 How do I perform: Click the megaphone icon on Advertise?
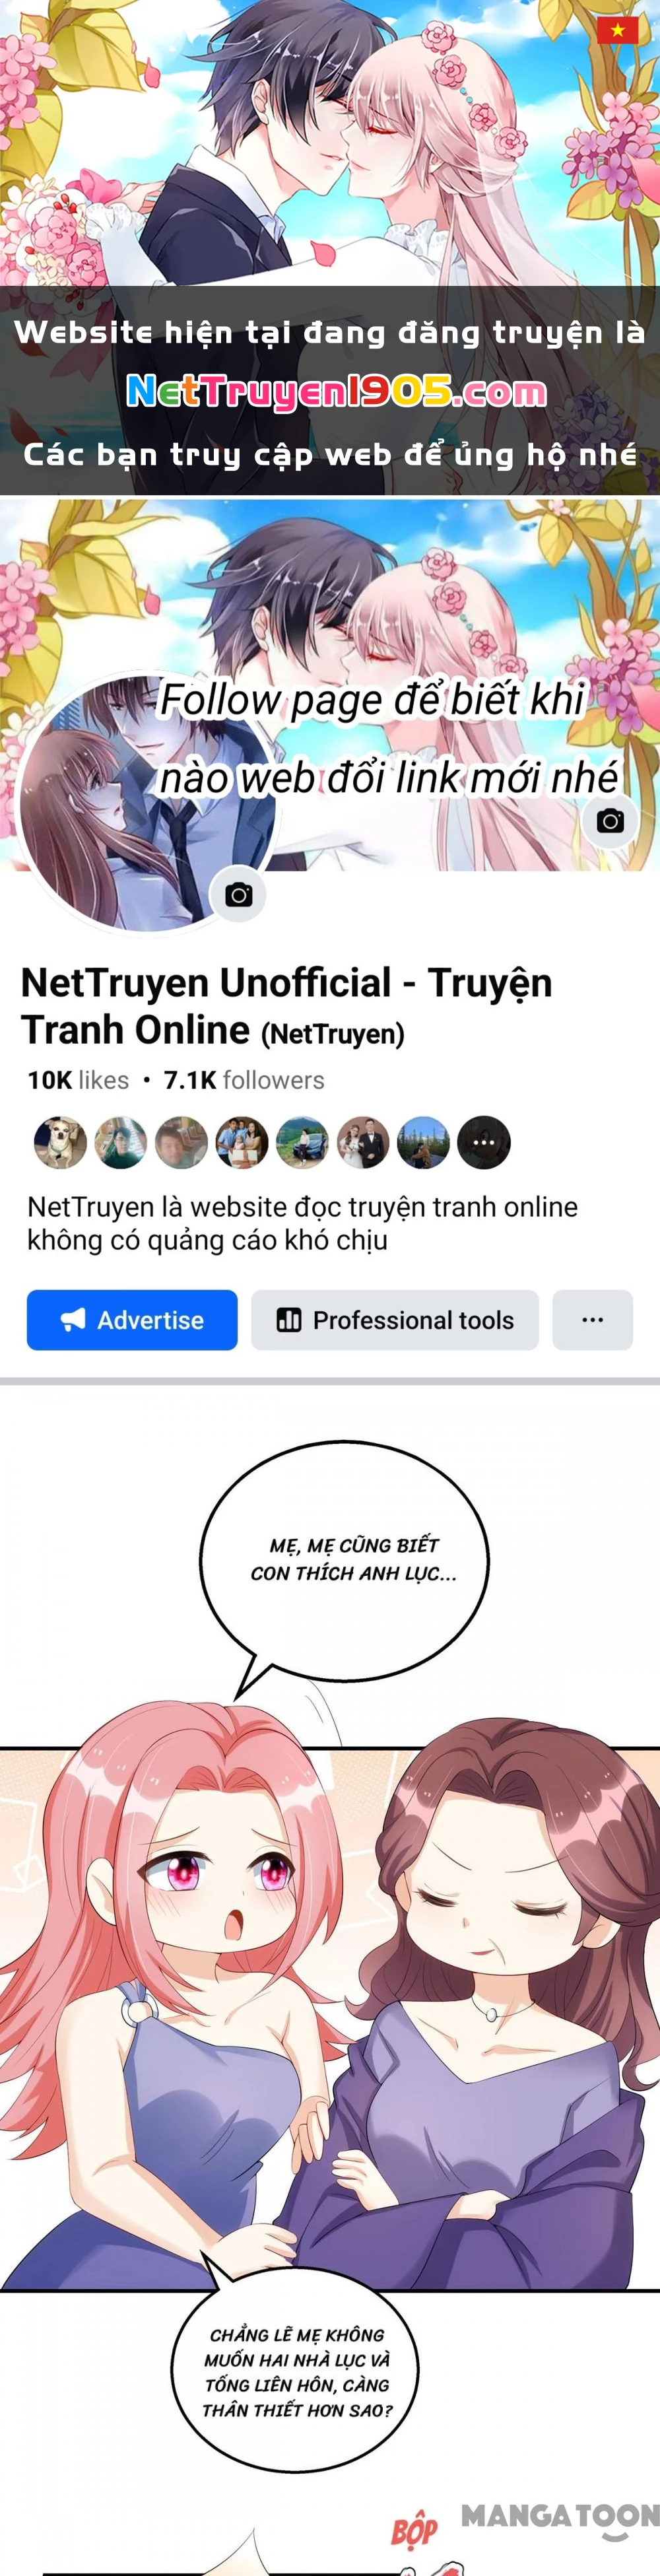pos(73,1320)
